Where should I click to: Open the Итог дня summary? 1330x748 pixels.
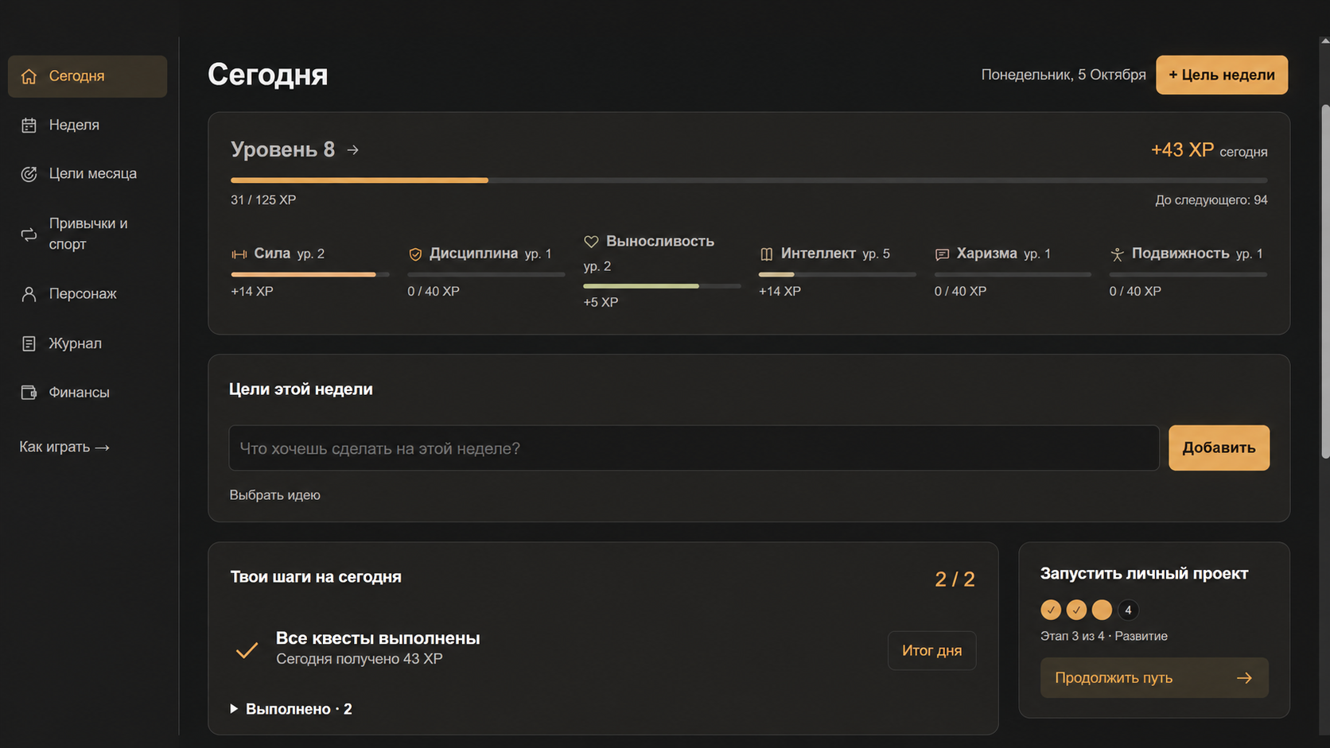tap(931, 650)
